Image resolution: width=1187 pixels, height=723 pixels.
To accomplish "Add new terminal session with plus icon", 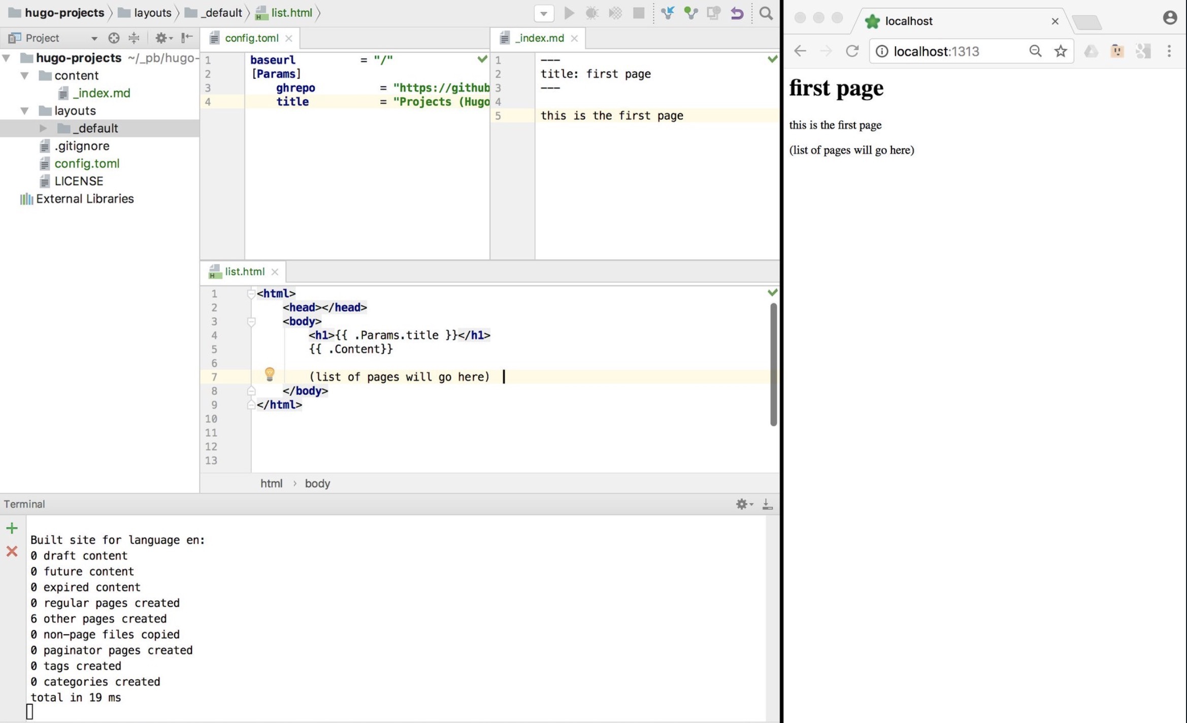I will click(12, 528).
